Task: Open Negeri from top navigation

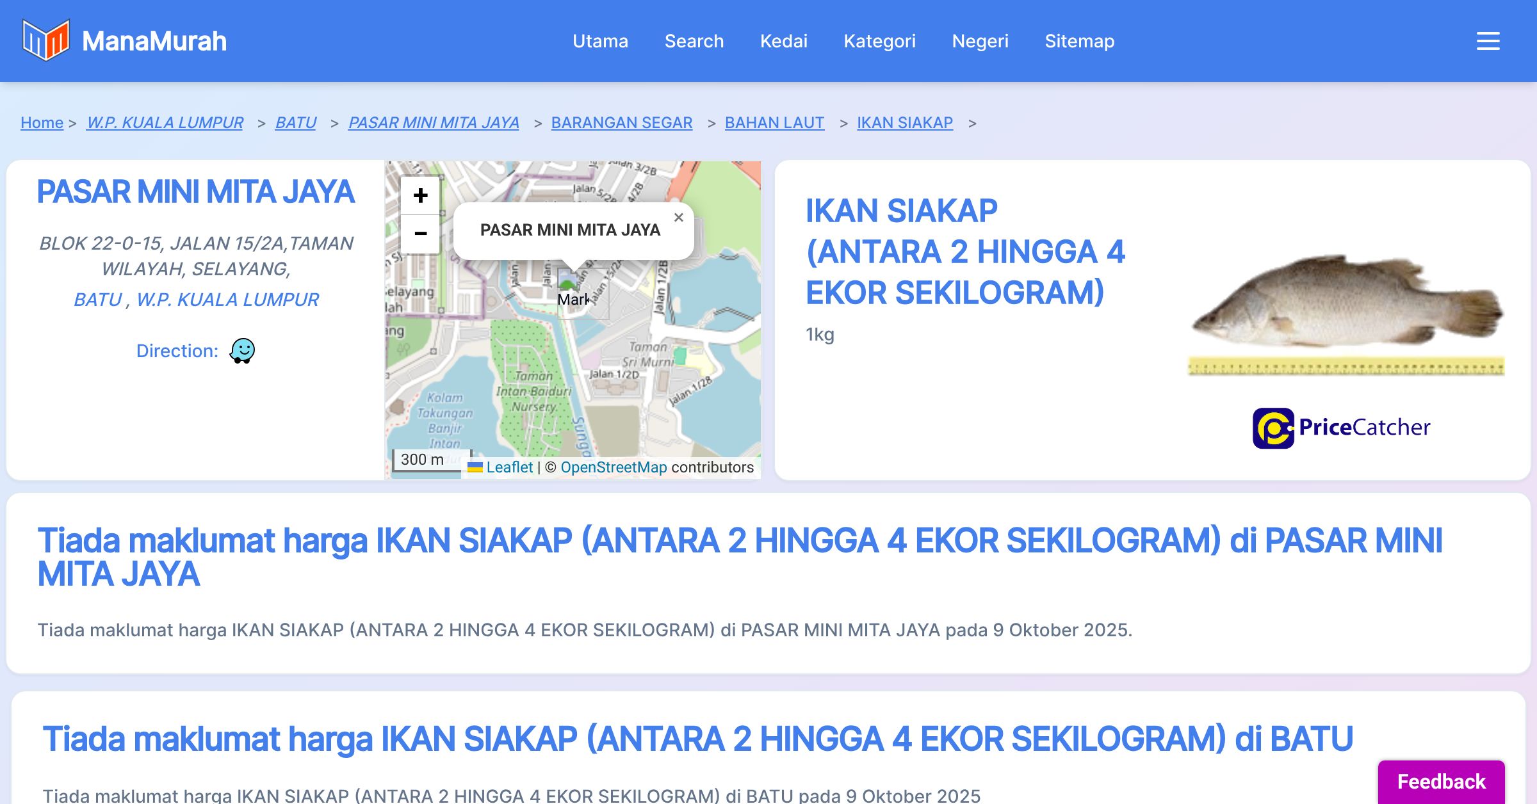Action: (x=980, y=41)
